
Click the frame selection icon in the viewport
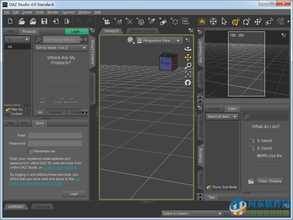(x=188, y=74)
